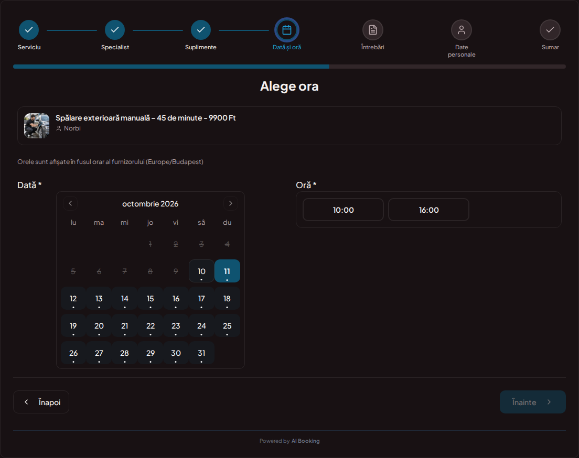Click the Suplimente step label

tap(201, 47)
